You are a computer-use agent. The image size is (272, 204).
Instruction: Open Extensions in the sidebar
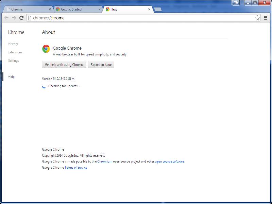15,52
